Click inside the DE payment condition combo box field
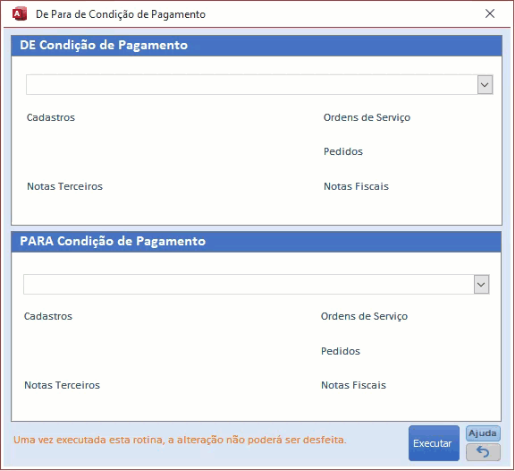 click(251, 84)
